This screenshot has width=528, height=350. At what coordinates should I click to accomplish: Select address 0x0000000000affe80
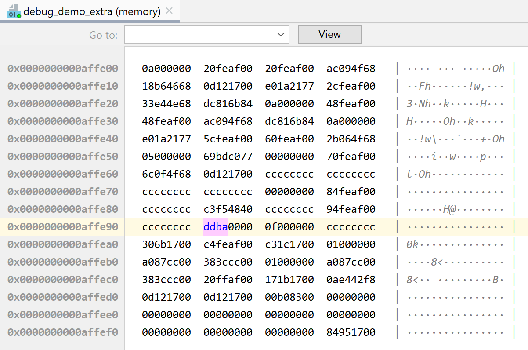coord(63,209)
